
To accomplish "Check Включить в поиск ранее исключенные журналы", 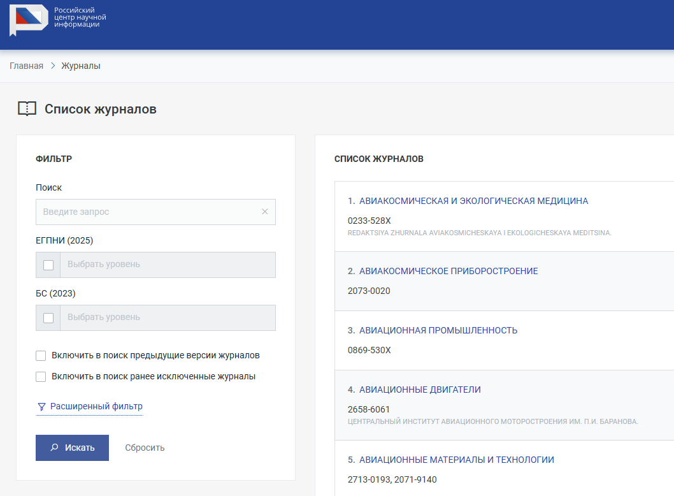I will click(x=41, y=377).
